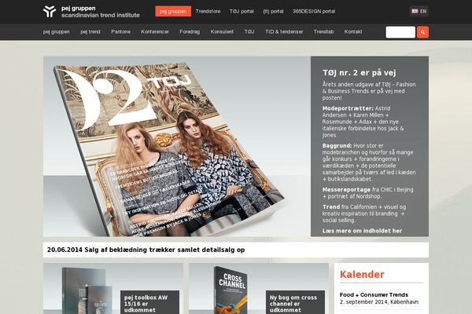Click the 'Messereportage' paragraph text

368,193
